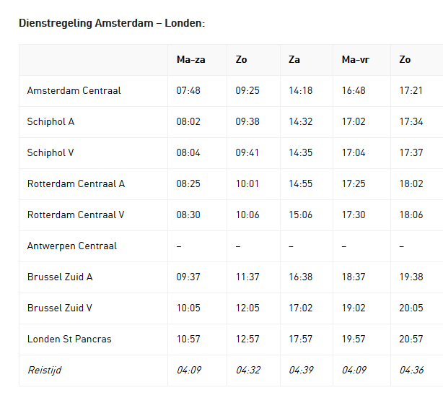The image size is (443, 398).
Task: Select the 14:18 Amsterdam Centraal departure time
Action: point(301,90)
